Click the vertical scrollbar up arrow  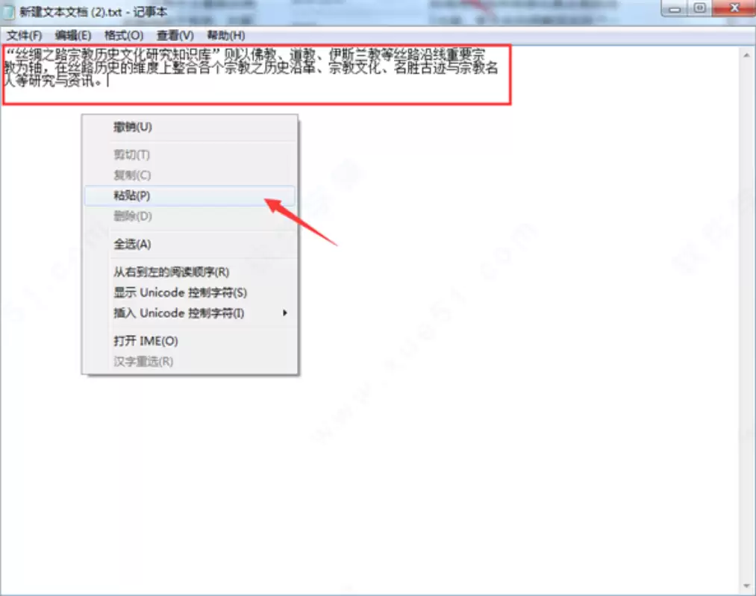747,54
